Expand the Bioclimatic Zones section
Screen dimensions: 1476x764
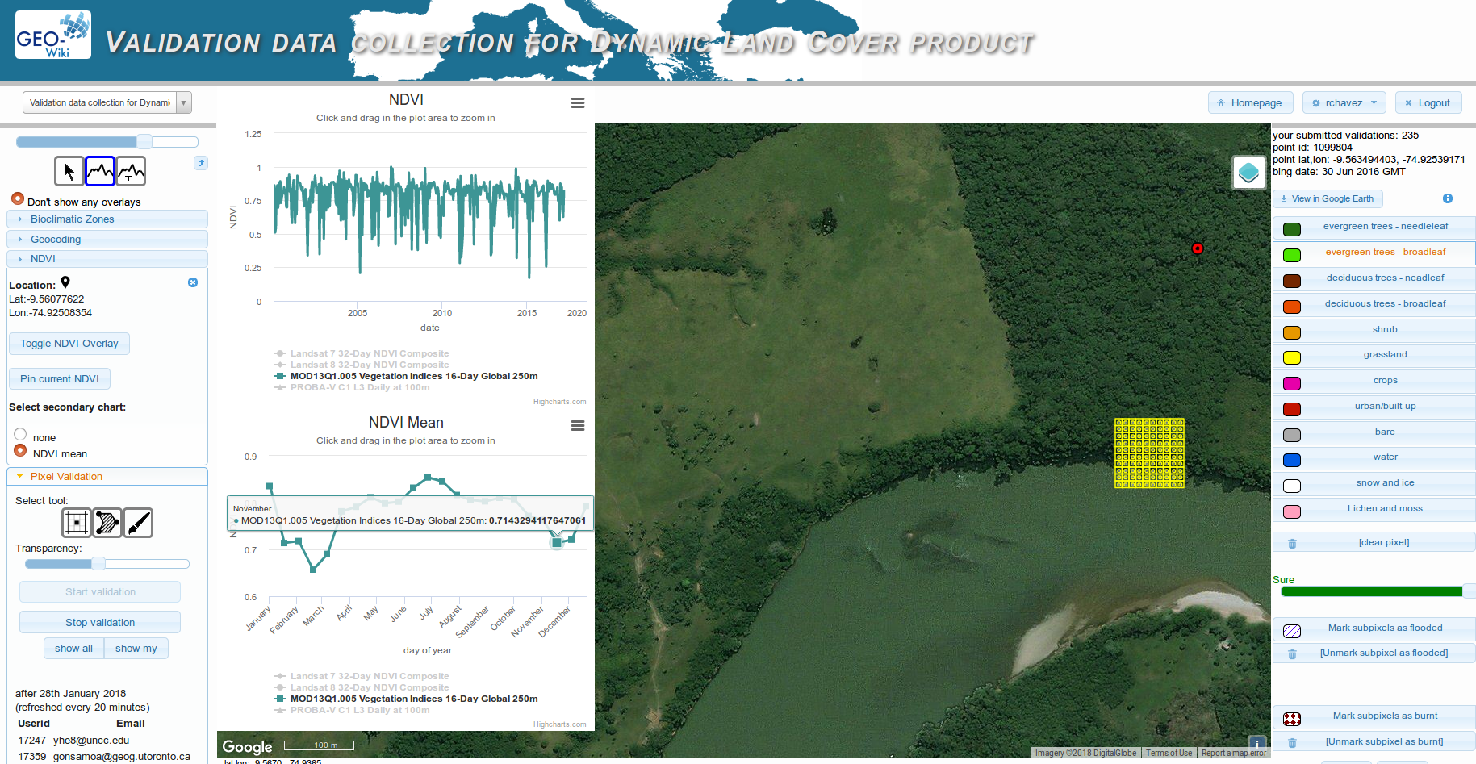72,219
